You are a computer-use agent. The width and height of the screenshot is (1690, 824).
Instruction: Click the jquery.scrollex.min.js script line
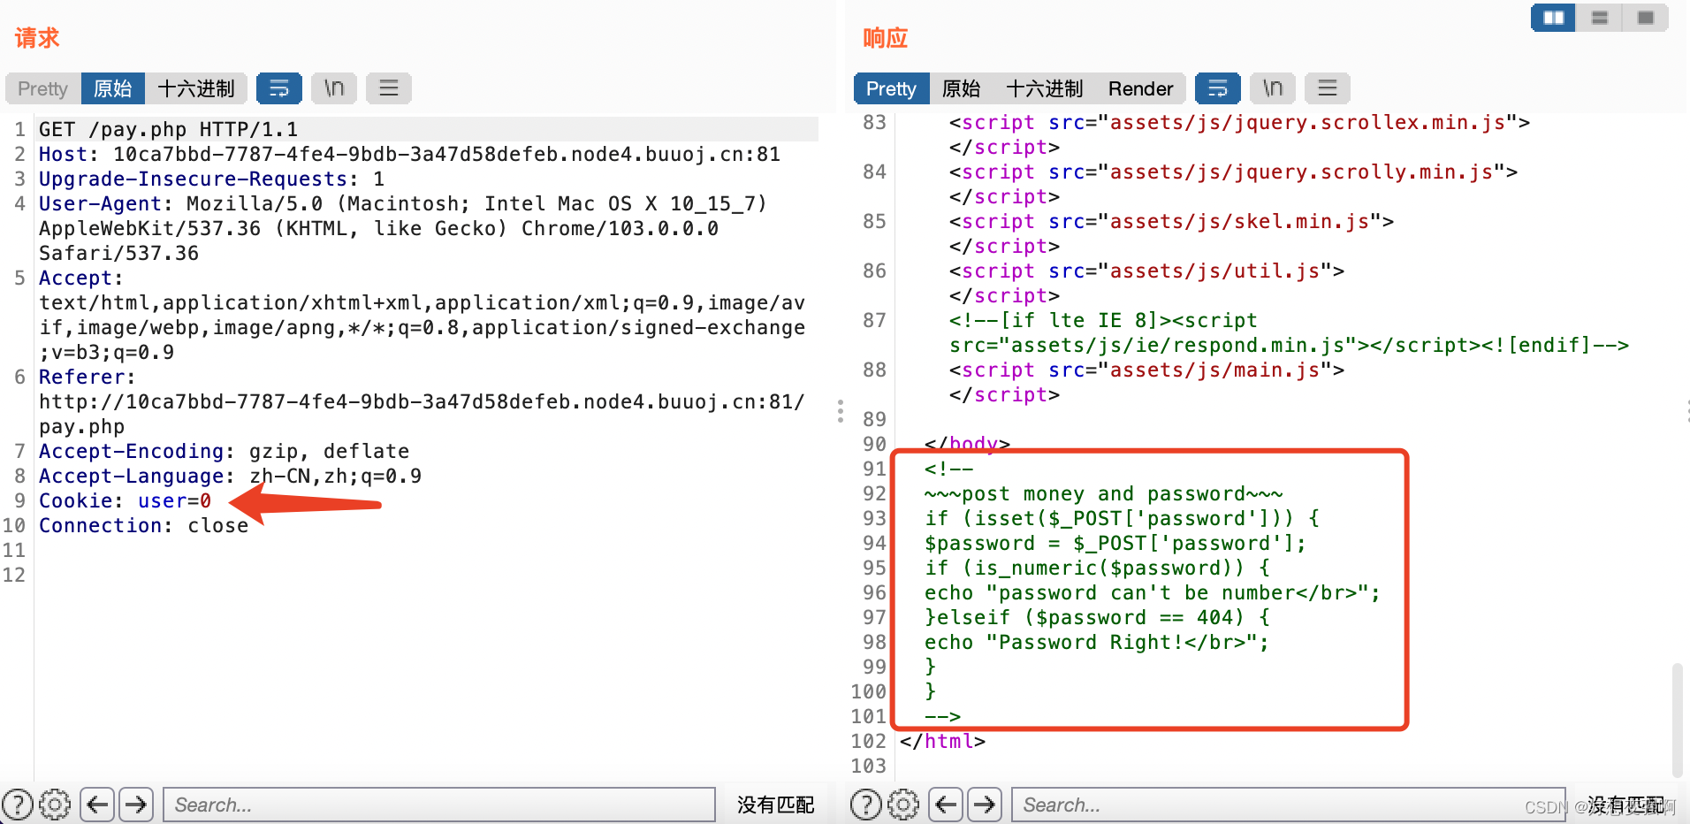click(1239, 122)
